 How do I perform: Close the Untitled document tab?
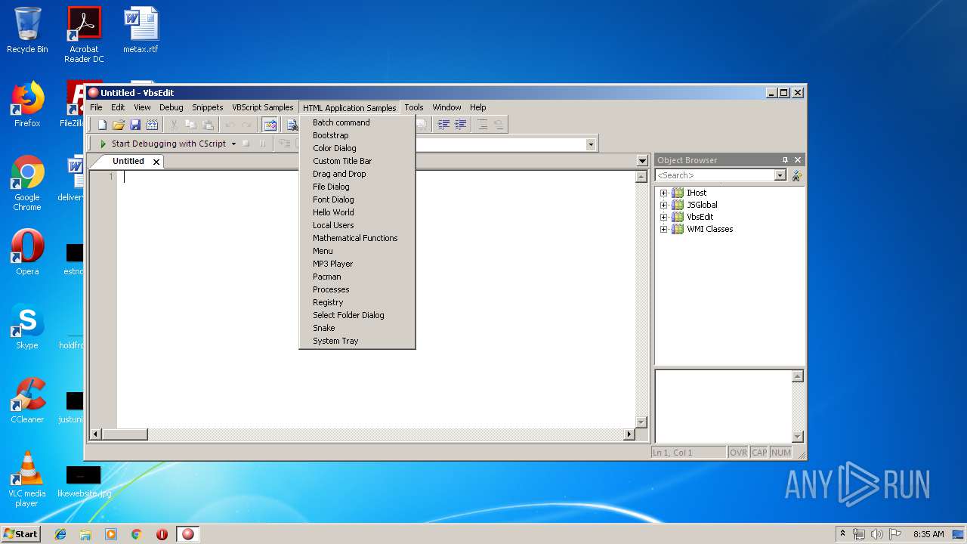click(156, 162)
